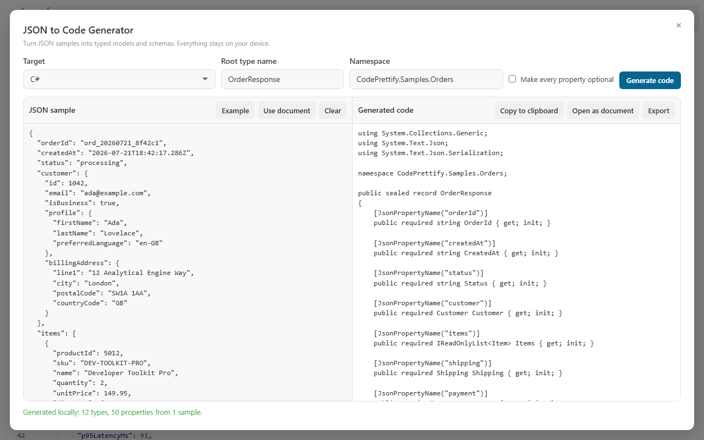This screenshot has width=704, height=440.
Task: Click the "city": "London" line
Action: (86, 283)
